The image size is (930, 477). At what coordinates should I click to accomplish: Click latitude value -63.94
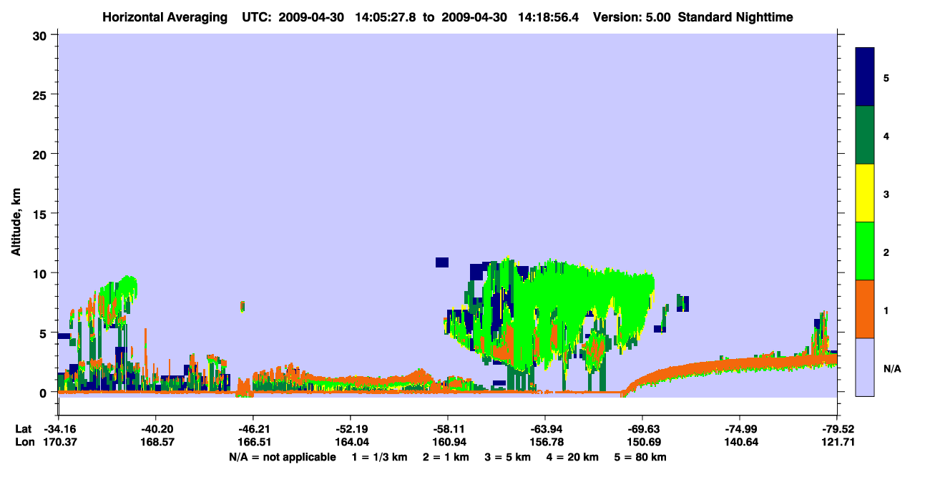[545, 429]
